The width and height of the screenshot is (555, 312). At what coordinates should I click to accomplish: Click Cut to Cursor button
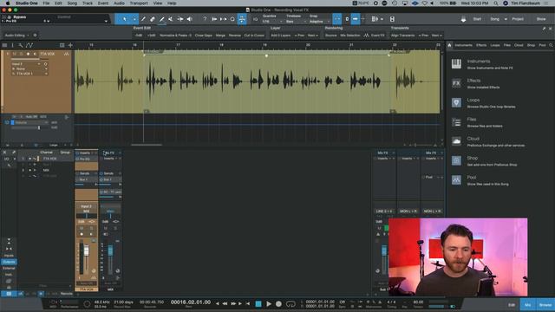pyautogui.click(x=254, y=36)
